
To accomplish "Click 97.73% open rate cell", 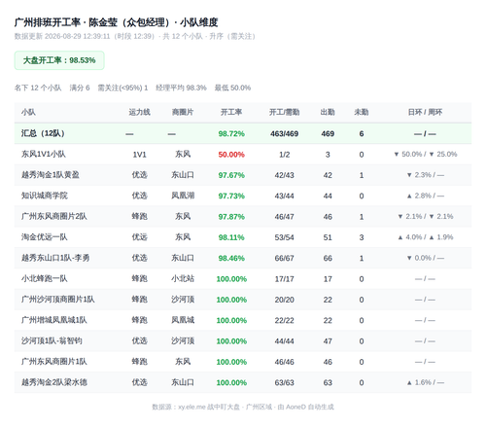I will click(231, 196).
